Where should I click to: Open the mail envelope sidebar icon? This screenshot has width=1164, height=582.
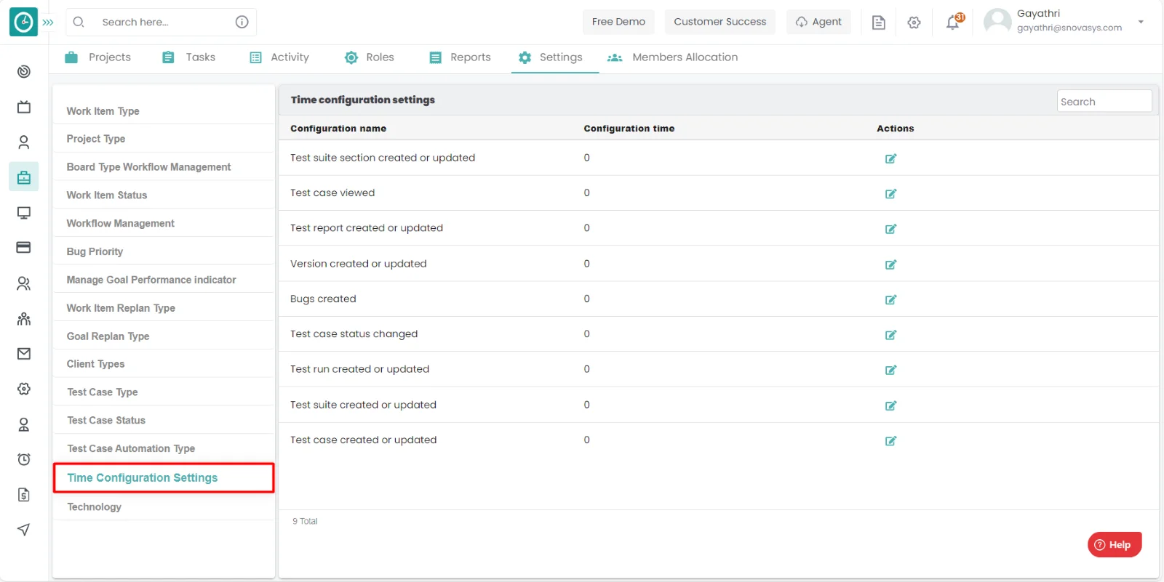[x=24, y=354]
